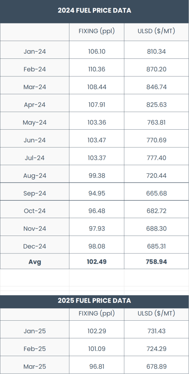This screenshot has height=374, width=189.
Task: Click the Mar-24 ULSD value 846.74
Action: click(156, 87)
